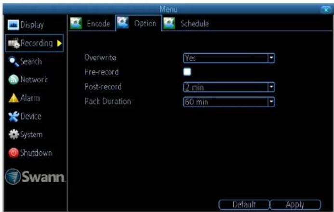Click the Swann logo
334x212 pixels.
point(35,176)
